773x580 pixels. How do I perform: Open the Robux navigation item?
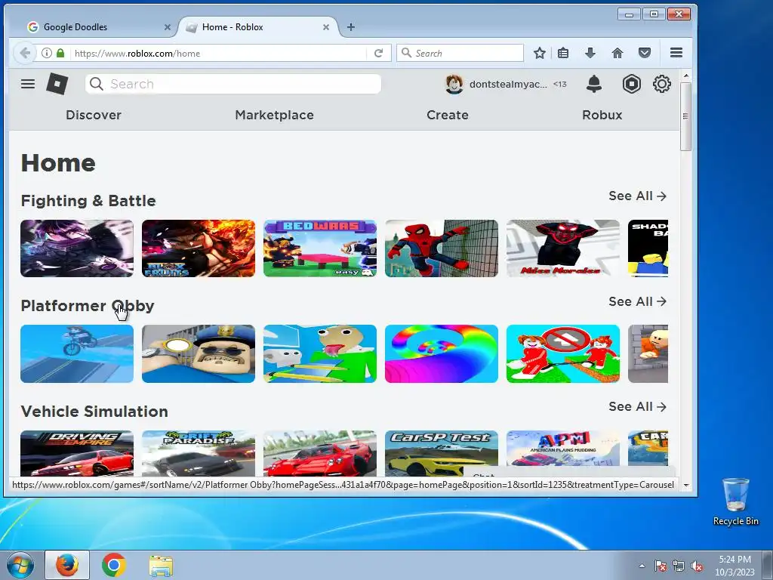(x=602, y=115)
